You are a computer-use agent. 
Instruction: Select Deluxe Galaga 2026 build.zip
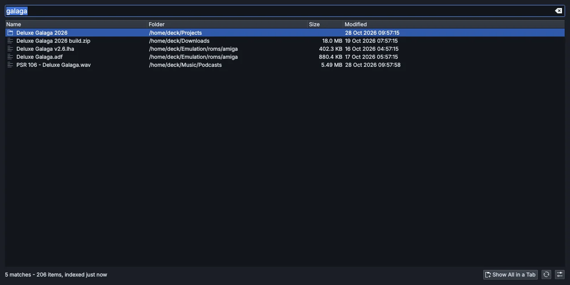point(53,41)
